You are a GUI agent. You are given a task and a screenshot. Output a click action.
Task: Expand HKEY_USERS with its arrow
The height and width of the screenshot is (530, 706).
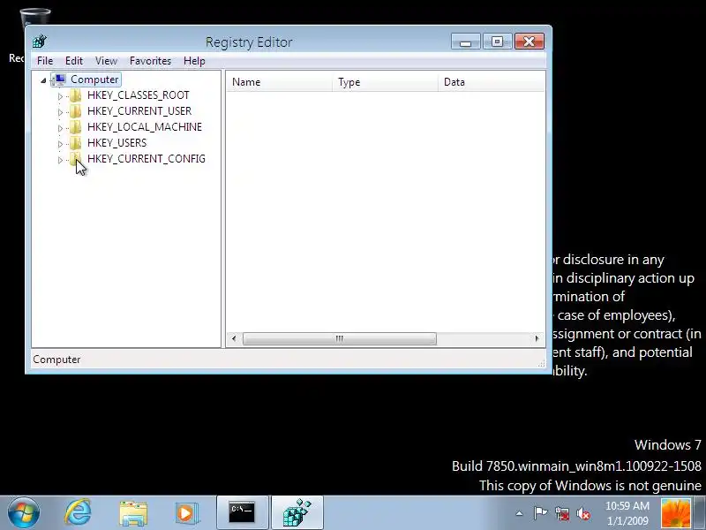click(x=60, y=144)
